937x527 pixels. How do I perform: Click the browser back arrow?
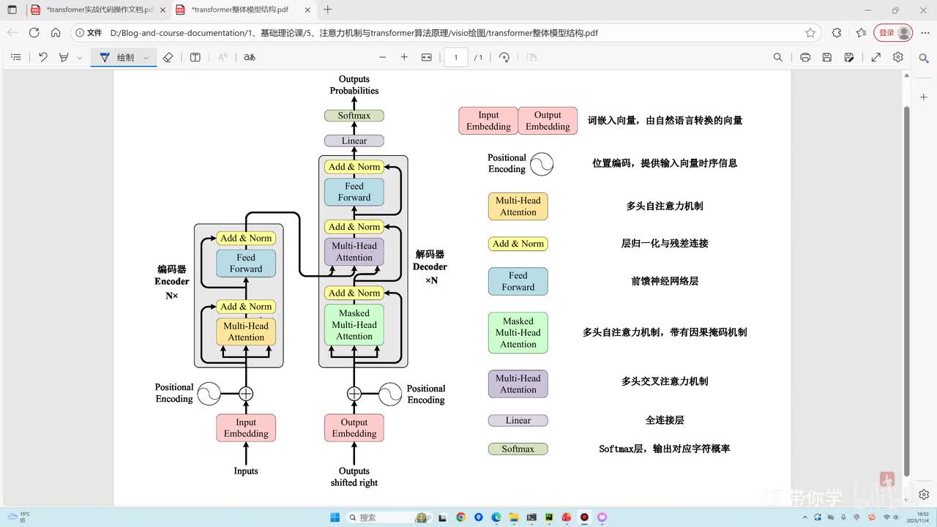[12, 33]
